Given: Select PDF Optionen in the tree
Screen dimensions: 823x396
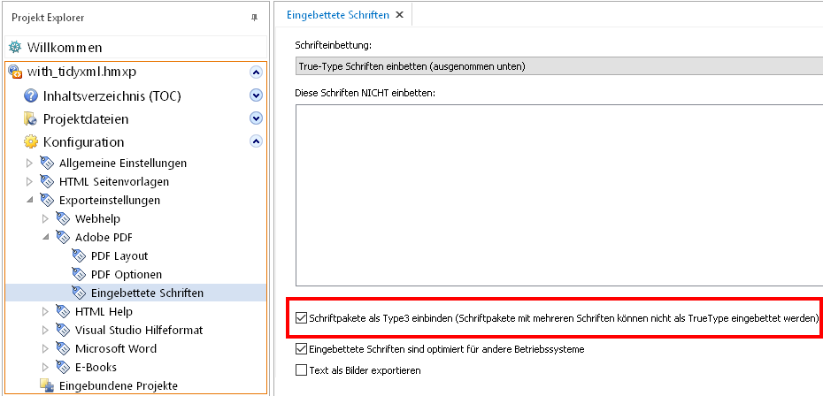Looking at the screenshot, I should [x=126, y=274].
